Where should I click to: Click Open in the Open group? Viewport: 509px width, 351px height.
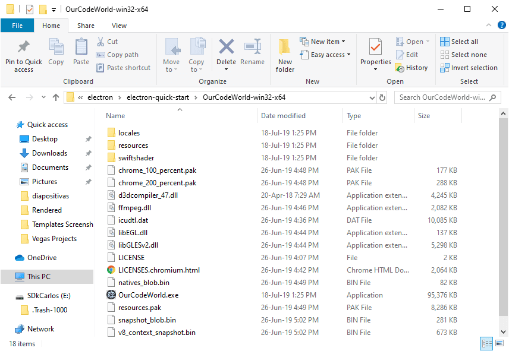pos(413,42)
